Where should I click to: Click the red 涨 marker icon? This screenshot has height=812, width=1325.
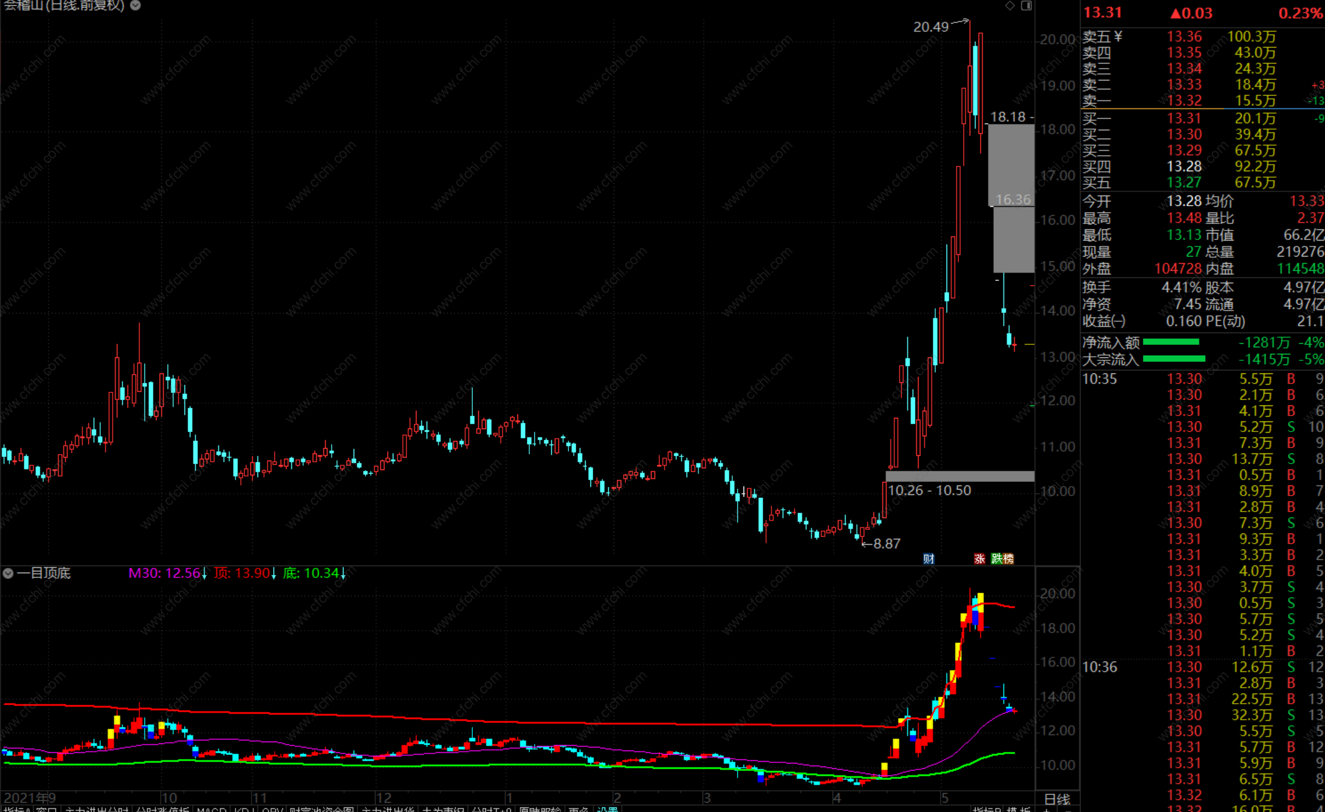979,558
